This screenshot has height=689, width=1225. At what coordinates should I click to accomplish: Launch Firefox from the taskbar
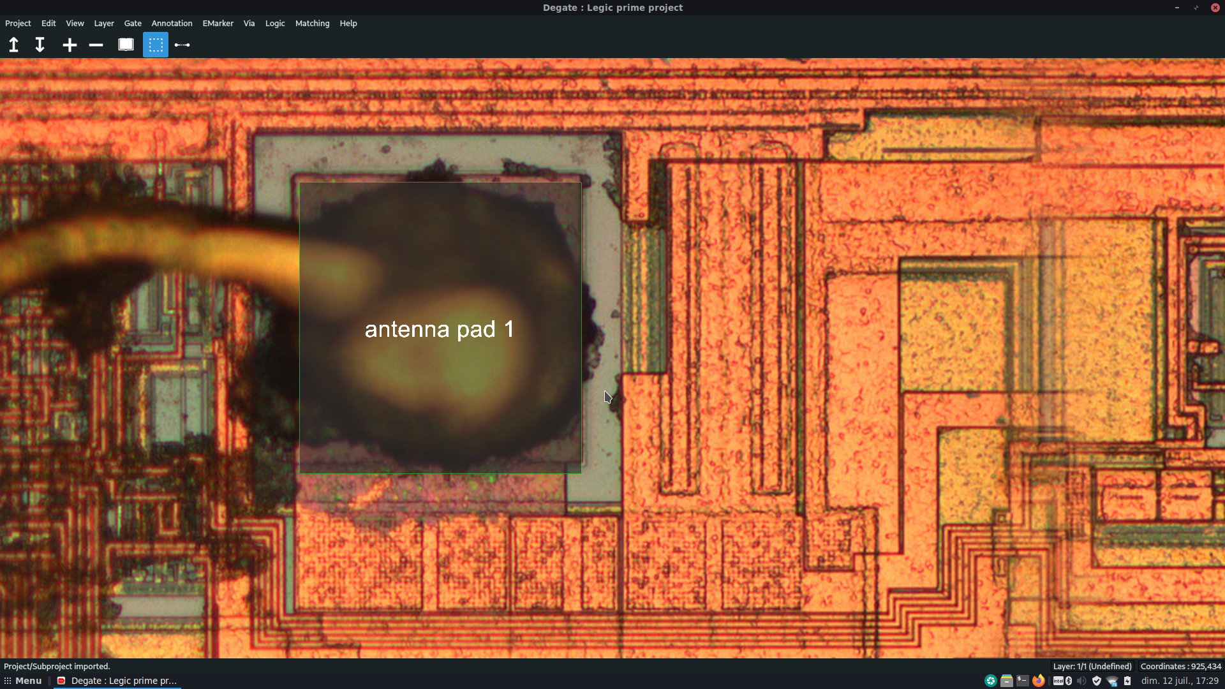click(1038, 681)
